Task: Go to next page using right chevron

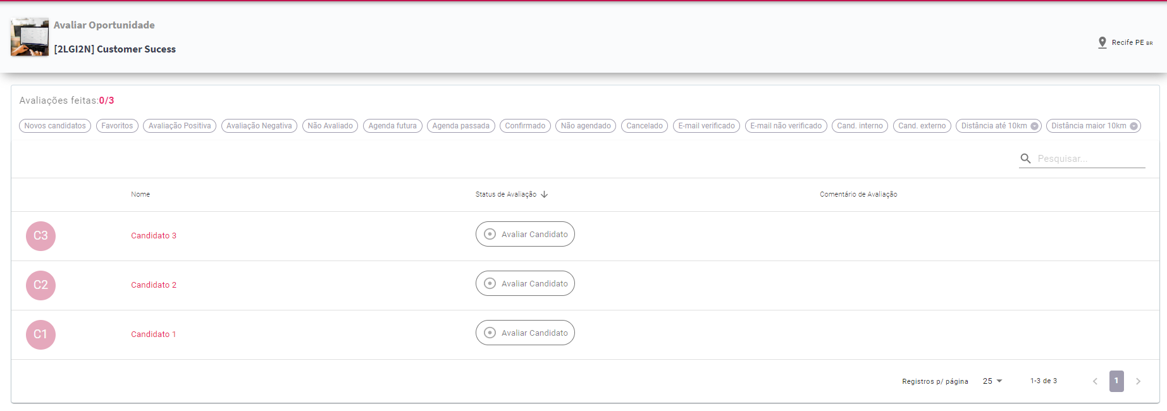Action: tap(1138, 381)
